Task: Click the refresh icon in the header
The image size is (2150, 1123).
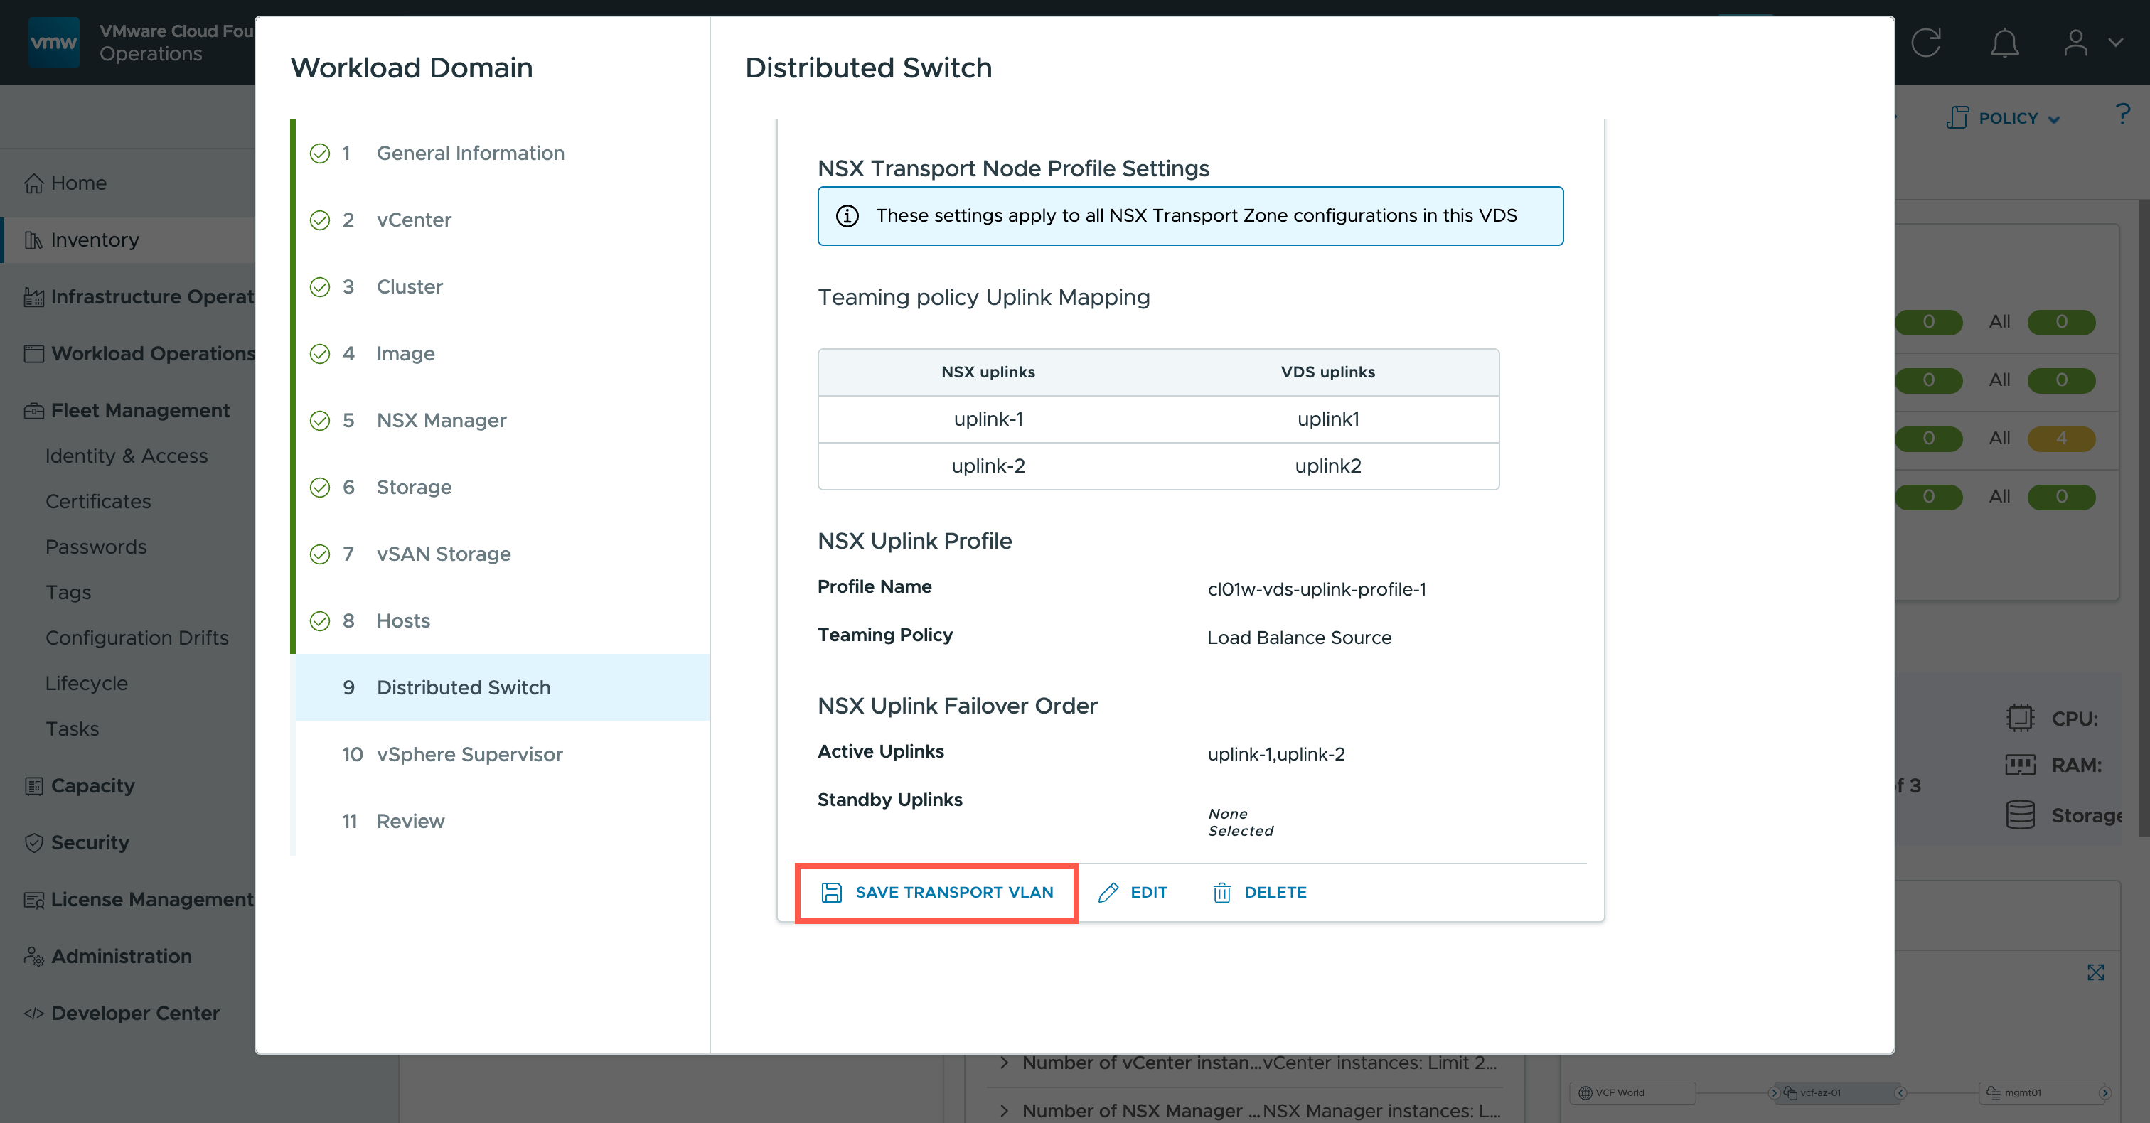Action: pyautogui.click(x=1925, y=43)
